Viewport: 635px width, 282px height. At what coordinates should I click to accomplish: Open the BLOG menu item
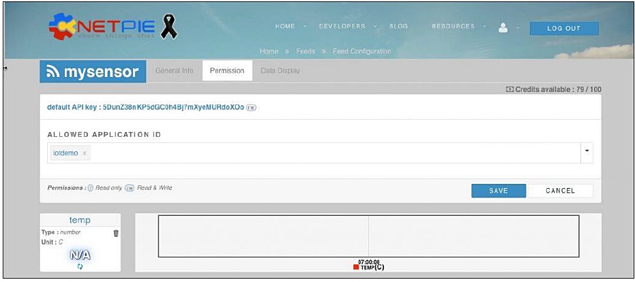point(398,27)
